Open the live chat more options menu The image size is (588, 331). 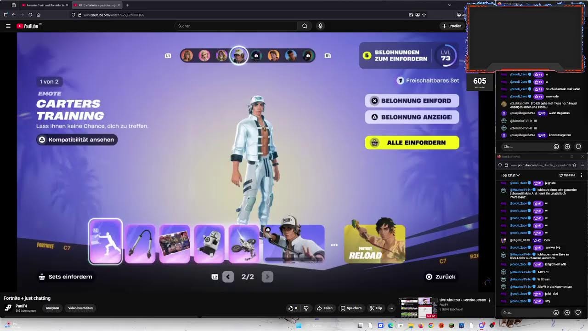(581, 175)
